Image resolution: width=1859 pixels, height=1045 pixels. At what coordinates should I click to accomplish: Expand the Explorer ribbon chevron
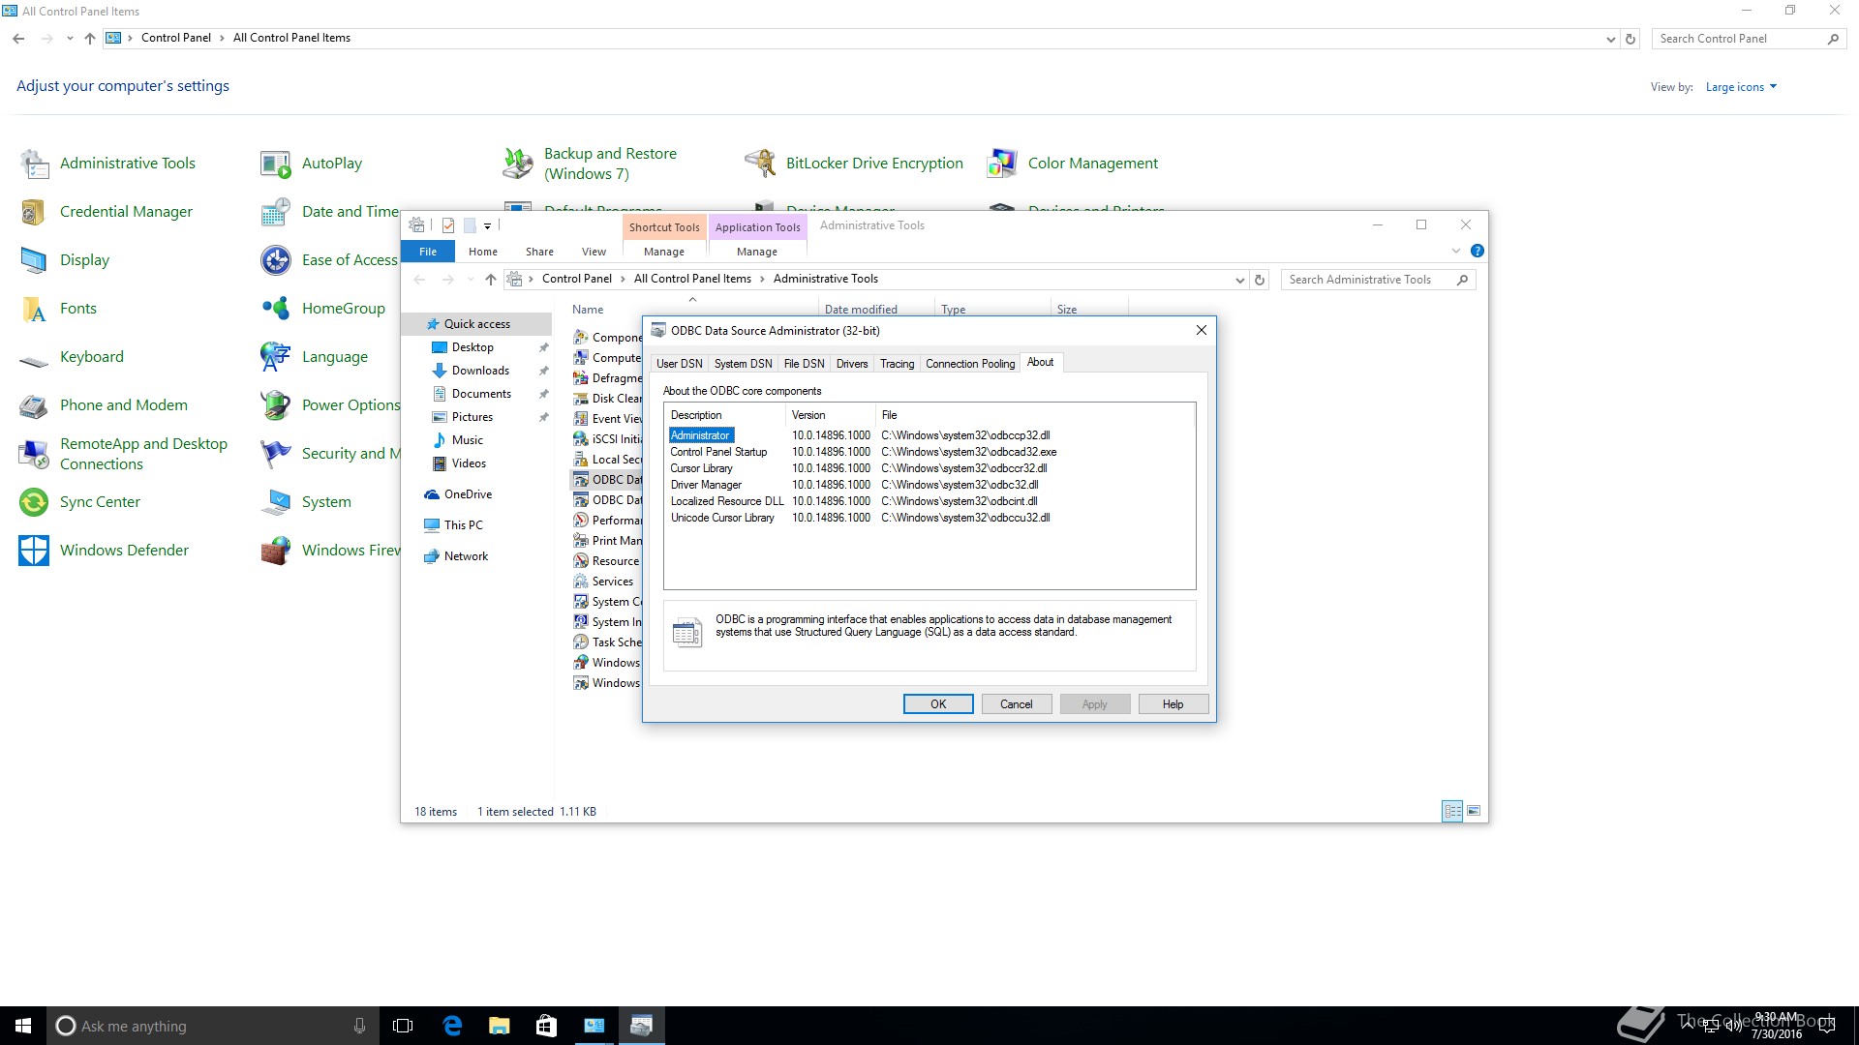pos(1455,251)
